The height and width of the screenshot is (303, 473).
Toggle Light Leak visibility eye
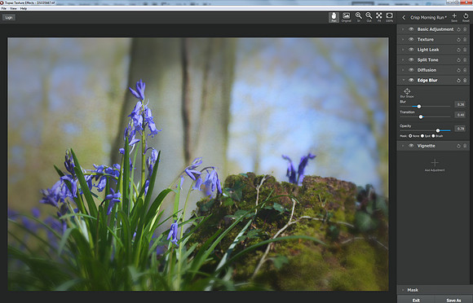(411, 50)
